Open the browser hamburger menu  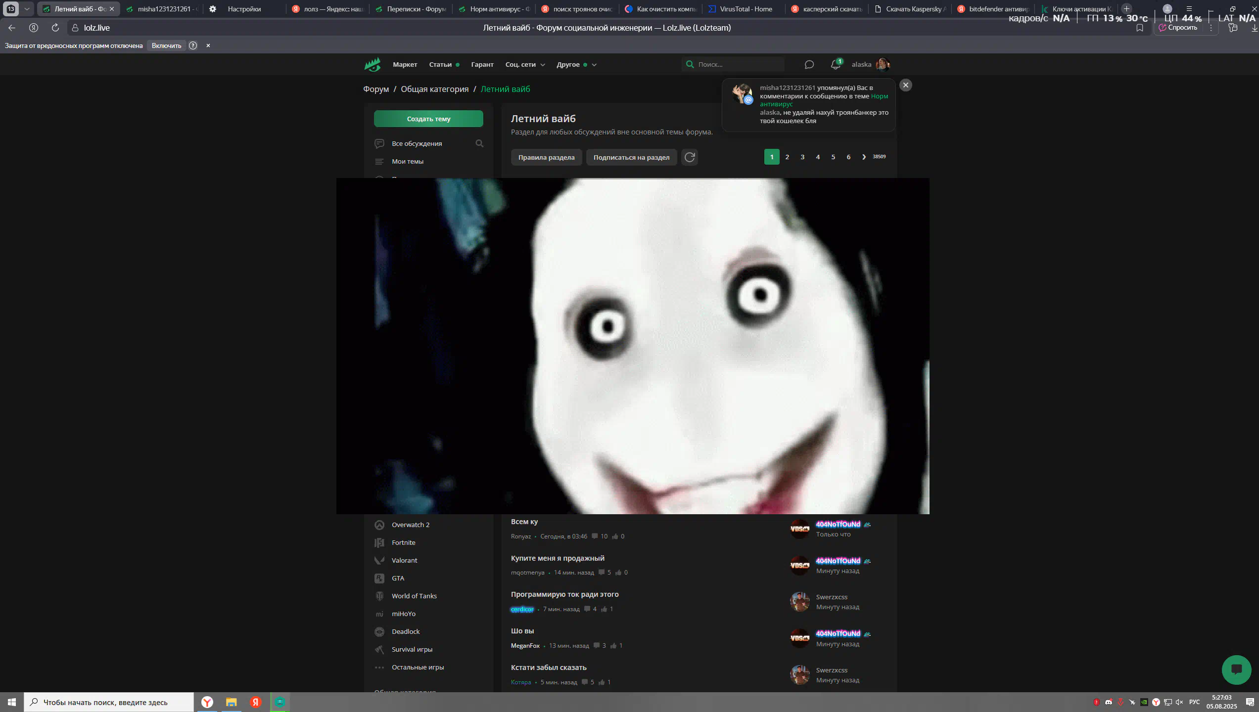pos(1189,8)
